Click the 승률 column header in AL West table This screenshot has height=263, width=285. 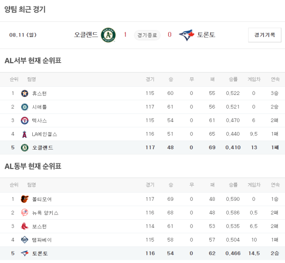click(x=233, y=79)
